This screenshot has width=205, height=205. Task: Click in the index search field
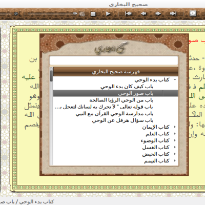[x=114, y=60]
